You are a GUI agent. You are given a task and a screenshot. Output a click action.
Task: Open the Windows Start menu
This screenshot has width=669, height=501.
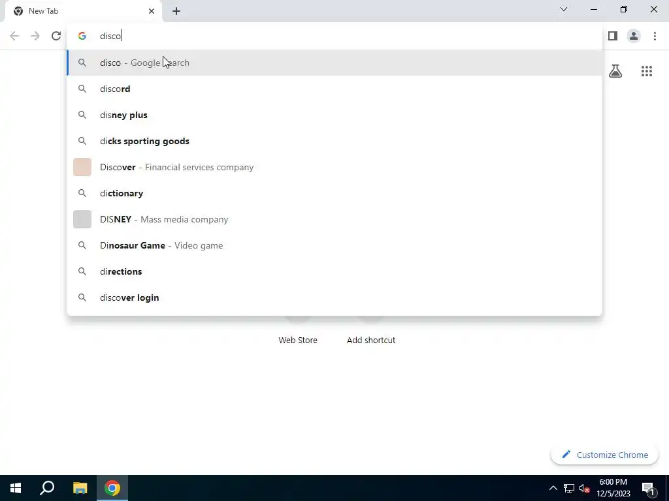pyautogui.click(x=16, y=488)
